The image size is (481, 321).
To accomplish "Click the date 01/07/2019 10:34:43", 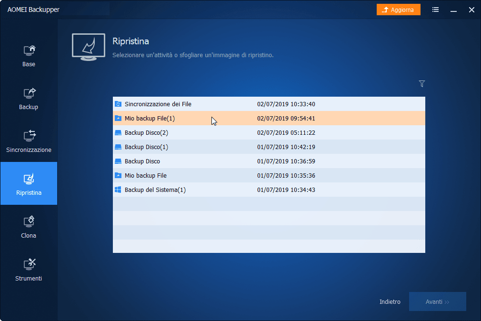I will tap(286, 190).
